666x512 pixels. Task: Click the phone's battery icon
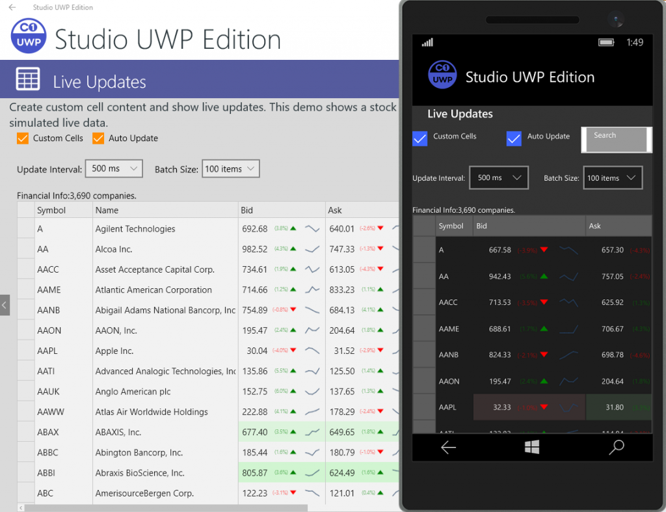[606, 42]
